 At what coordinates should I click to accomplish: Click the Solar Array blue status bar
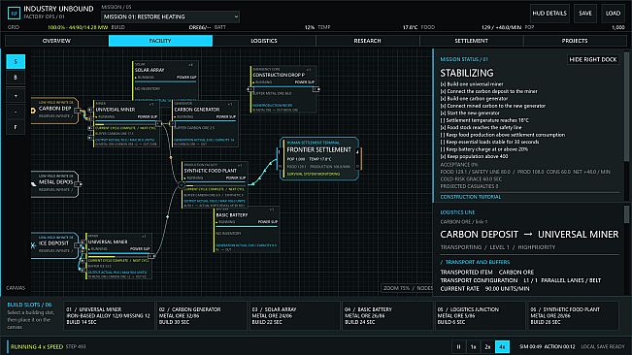pyautogui.click(x=166, y=82)
